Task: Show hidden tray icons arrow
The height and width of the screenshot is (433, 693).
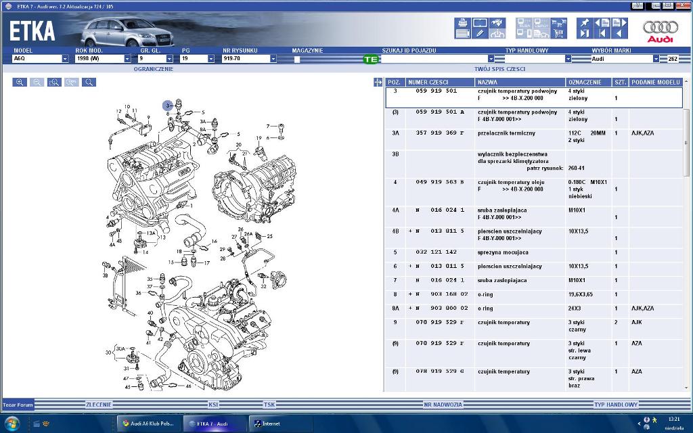Action: pos(638,424)
